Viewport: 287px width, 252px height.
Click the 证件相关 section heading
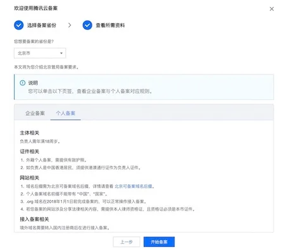(x=29, y=151)
